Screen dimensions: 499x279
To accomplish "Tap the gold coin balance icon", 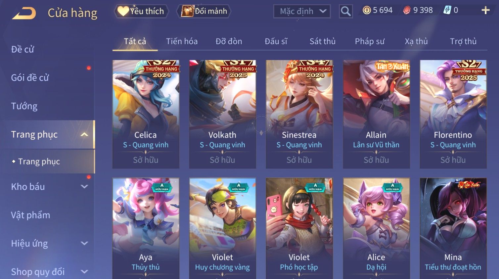I will [x=367, y=10].
